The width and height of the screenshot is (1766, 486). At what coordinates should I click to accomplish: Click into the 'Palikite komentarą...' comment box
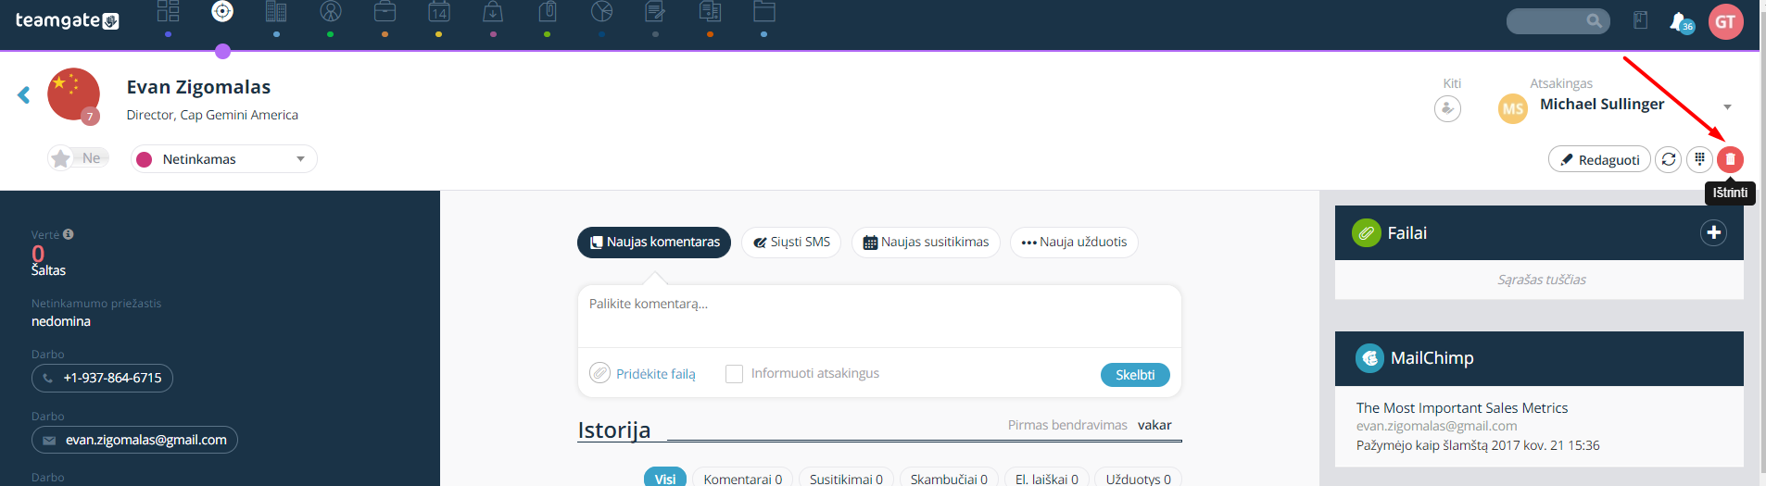tap(878, 316)
